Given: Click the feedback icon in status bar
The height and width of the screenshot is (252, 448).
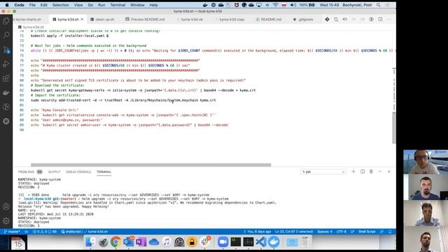Looking at the screenshot, I should [382, 232].
